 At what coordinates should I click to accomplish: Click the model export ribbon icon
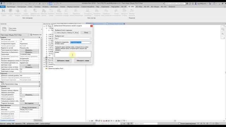coord(17,11)
